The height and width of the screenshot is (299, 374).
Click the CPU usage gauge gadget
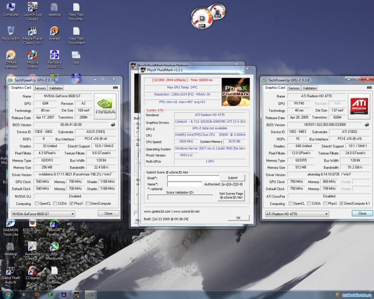coord(202,18)
